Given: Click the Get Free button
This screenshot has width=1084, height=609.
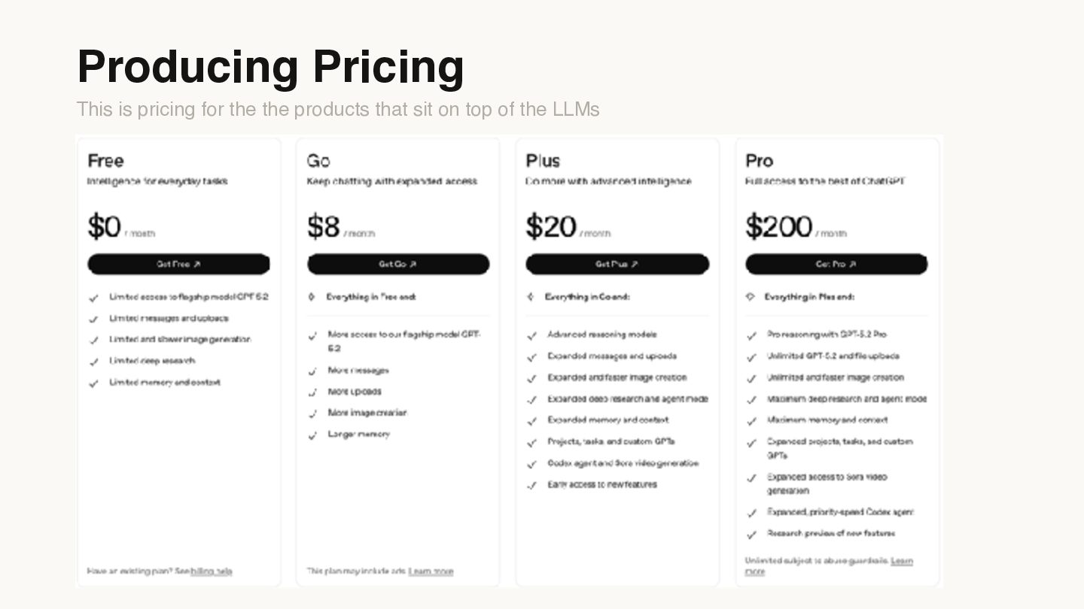Looking at the screenshot, I should tap(178, 264).
